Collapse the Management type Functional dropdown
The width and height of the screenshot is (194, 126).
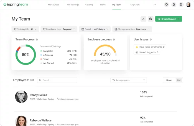132,29
